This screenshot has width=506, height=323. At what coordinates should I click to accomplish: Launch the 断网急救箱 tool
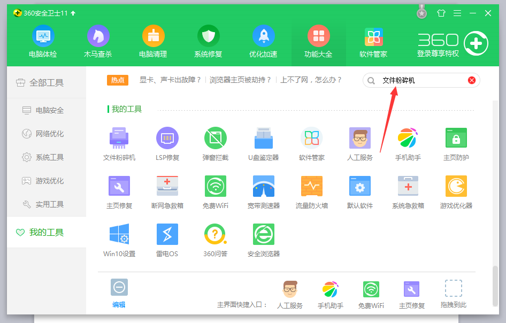pos(167,193)
